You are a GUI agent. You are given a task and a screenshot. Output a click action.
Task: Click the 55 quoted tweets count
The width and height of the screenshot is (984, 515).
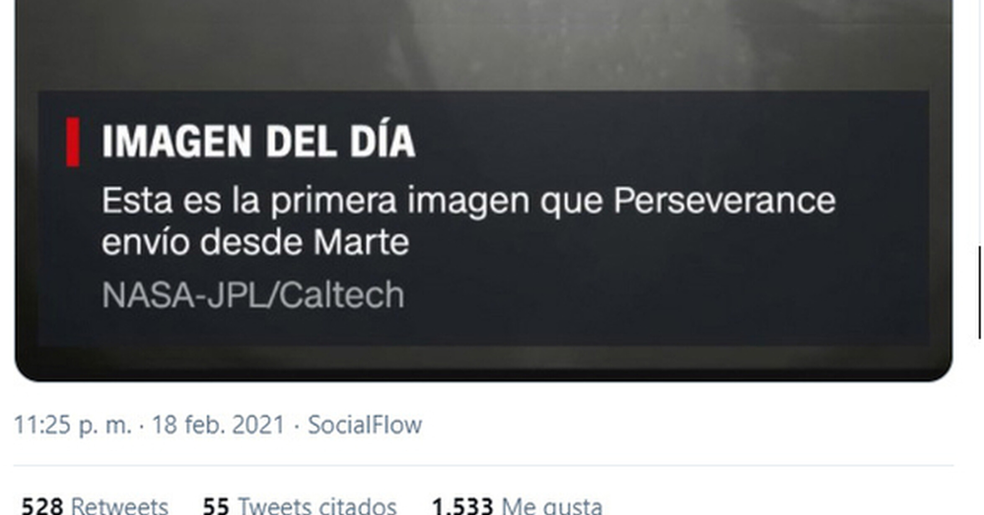(216, 506)
